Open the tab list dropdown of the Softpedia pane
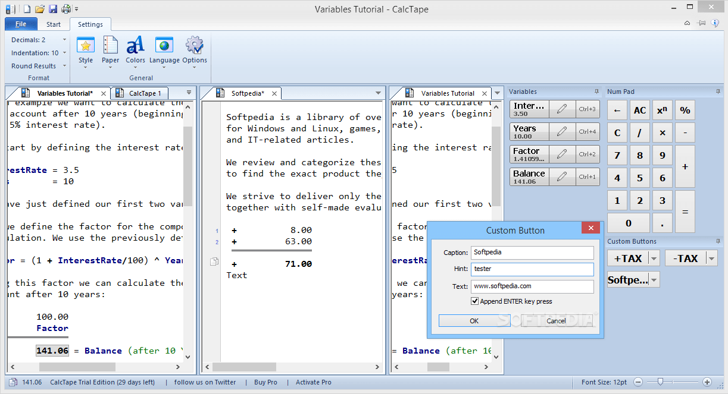 (378, 93)
